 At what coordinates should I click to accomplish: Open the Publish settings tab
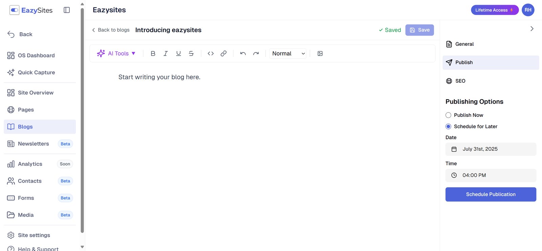coord(491,63)
